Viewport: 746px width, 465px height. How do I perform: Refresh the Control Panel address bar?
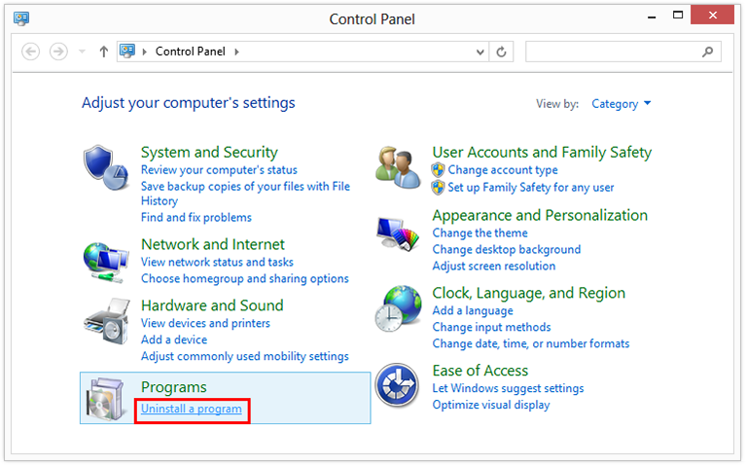pos(502,52)
